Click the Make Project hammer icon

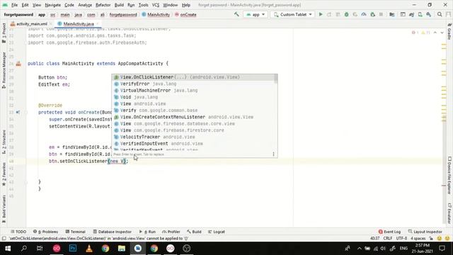coord(236,14)
